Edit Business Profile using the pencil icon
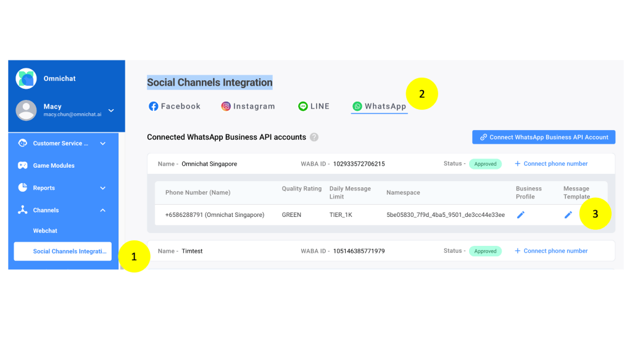Viewport: 632px width, 355px height. point(520,214)
